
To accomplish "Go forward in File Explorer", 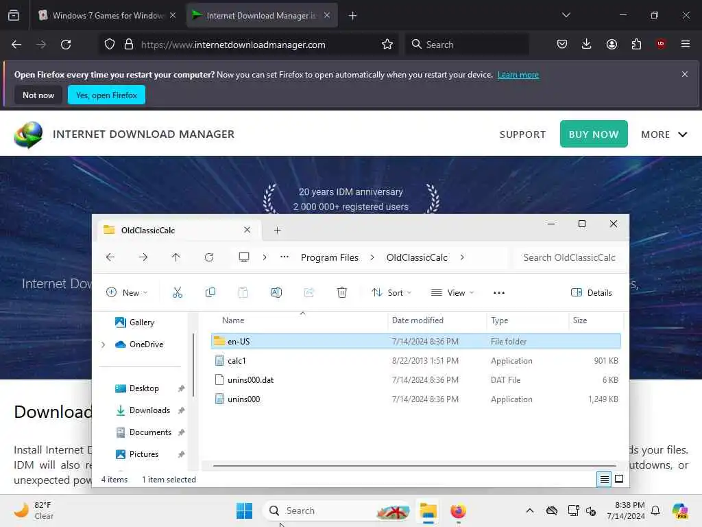I will (143, 257).
